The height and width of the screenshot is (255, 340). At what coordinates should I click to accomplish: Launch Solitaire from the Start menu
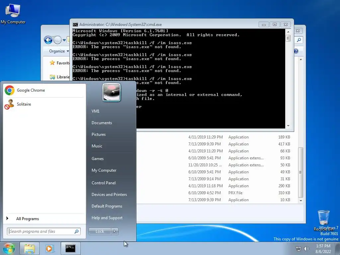[x=44, y=104]
